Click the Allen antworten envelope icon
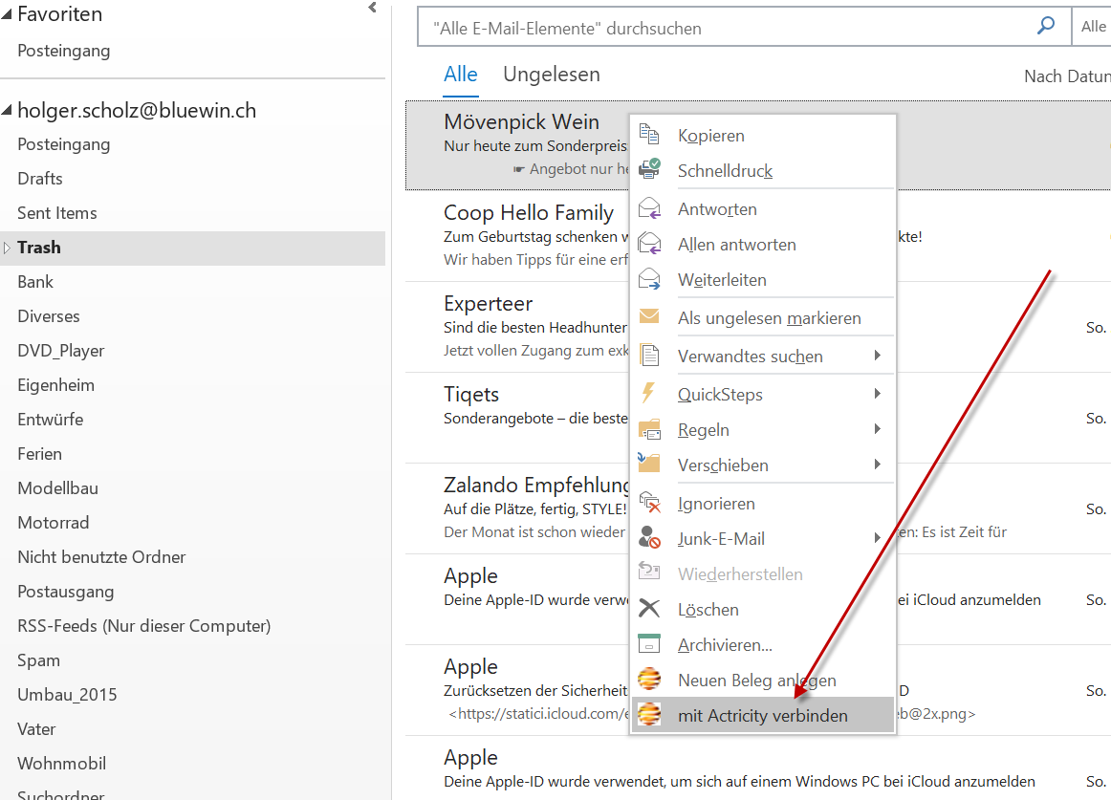Screen dimensions: 1111x800 coord(649,244)
